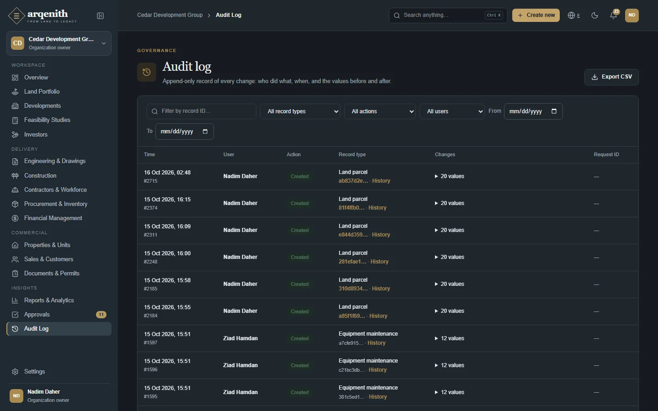Click Create new button
Image resolution: width=658 pixels, height=411 pixels.
point(536,15)
